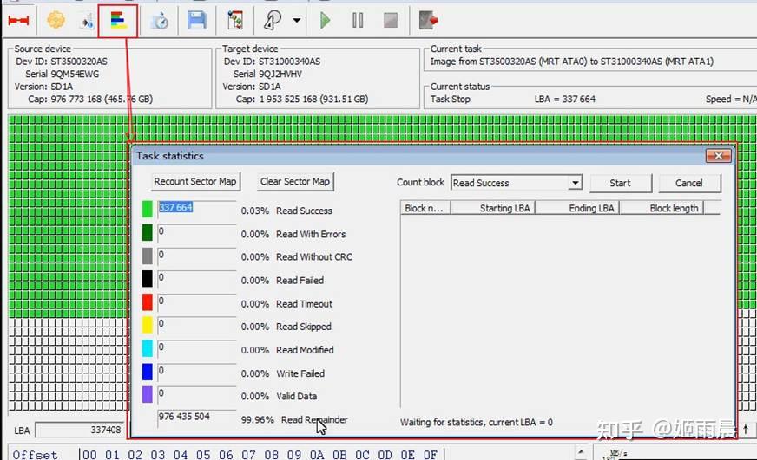Image resolution: width=757 pixels, height=460 pixels.
Task: Click the Valid Data count field
Action: (x=197, y=395)
